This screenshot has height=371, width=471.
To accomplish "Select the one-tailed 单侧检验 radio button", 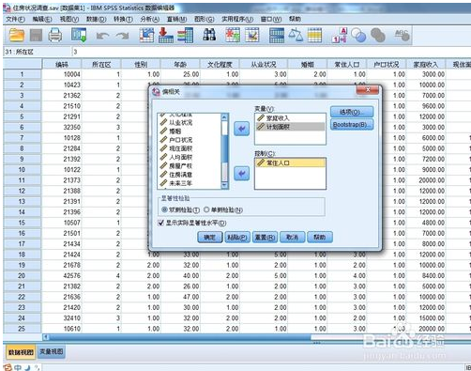I will pos(206,209).
